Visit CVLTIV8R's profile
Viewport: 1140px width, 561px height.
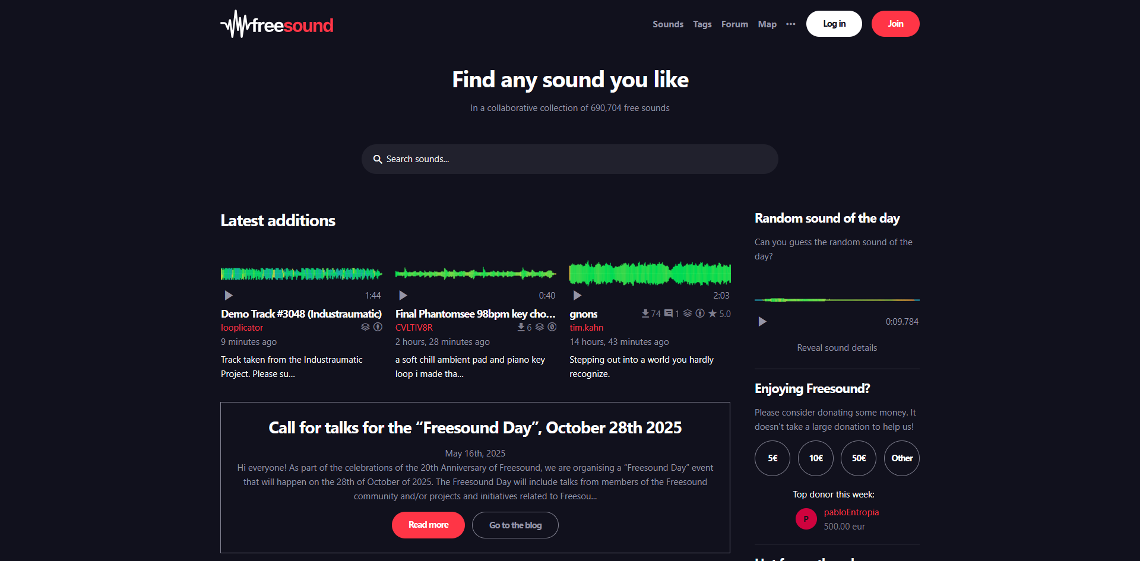click(x=414, y=328)
